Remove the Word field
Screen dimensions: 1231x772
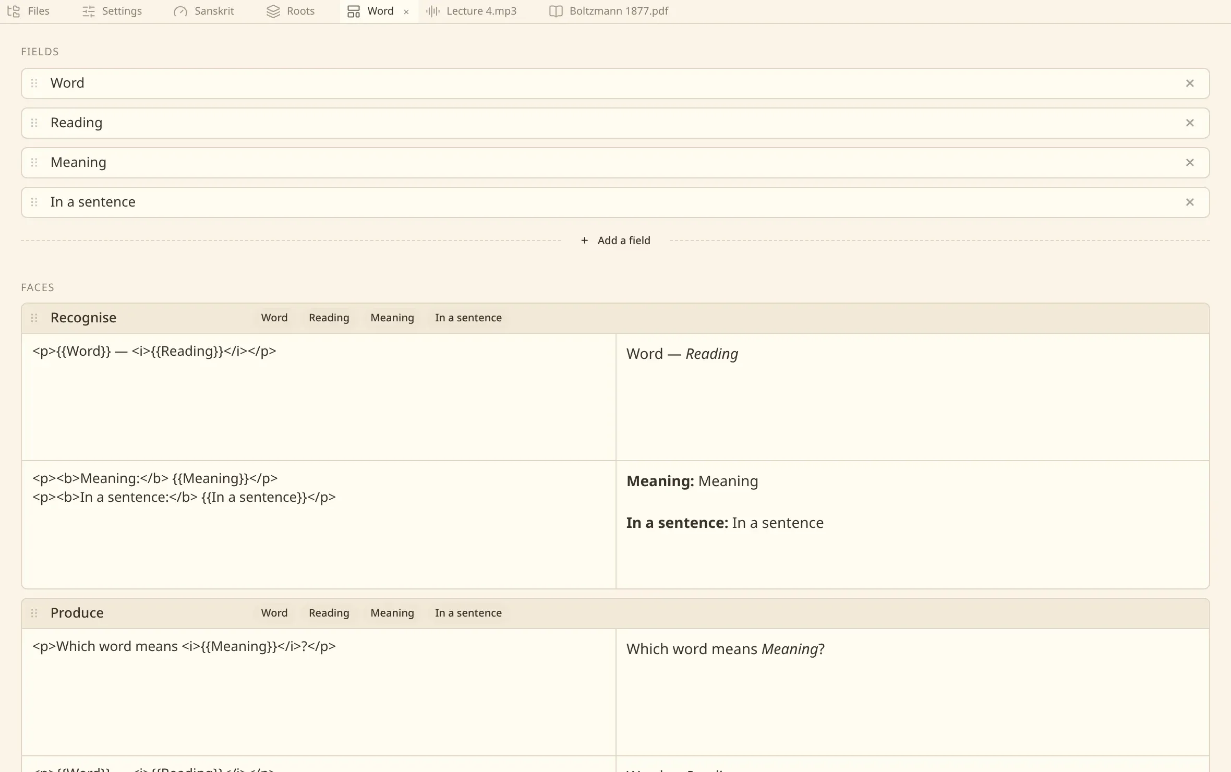(x=1190, y=83)
